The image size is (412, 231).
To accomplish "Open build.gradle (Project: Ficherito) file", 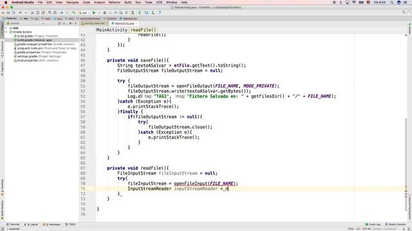I will coord(36,36).
